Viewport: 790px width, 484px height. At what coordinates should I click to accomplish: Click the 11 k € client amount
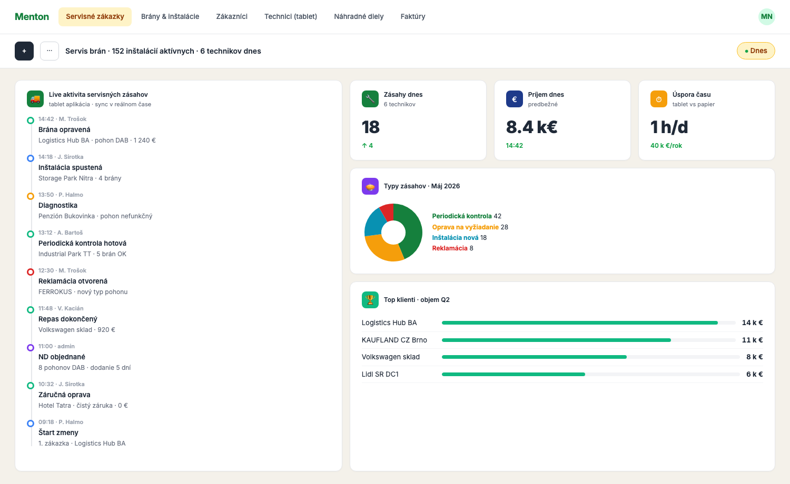pos(752,340)
